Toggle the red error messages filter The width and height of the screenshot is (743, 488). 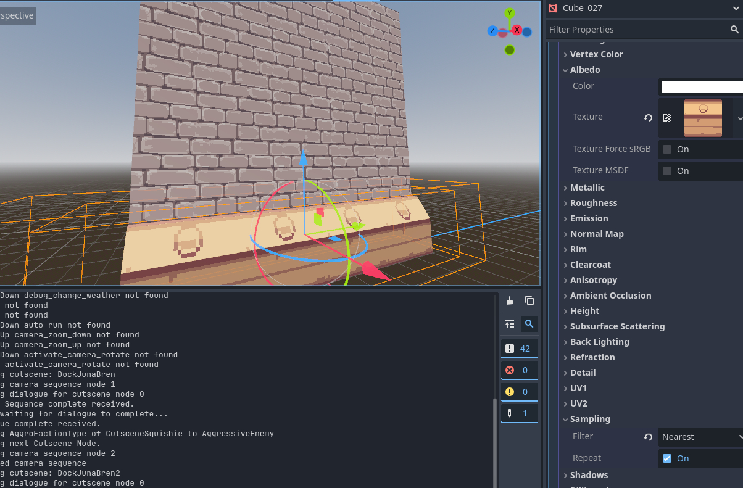point(518,370)
